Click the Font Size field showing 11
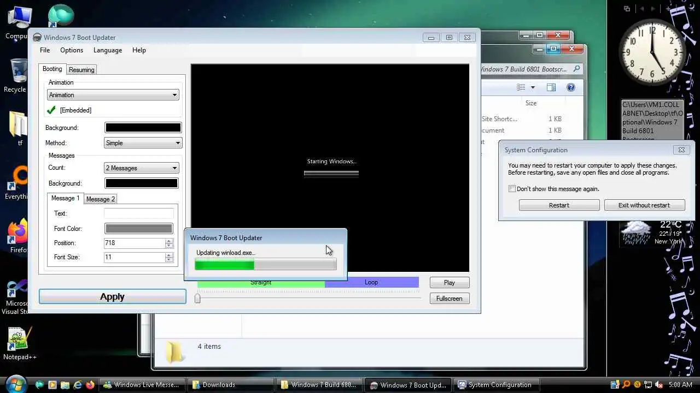This screenshot has width=700, height=393. click(135, 257)
